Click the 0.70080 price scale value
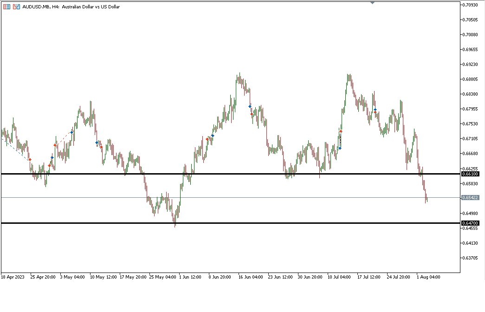The width and height of the screenshot is (485, 312). [470, 35]
